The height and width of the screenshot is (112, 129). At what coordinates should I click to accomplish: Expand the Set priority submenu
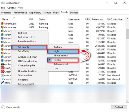click(x=29, y=47)
